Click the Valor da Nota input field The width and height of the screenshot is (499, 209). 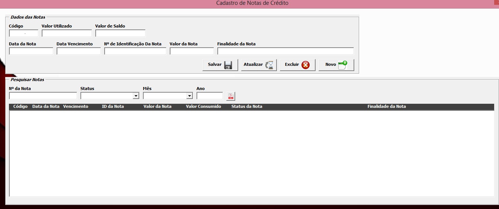point(192,51)
